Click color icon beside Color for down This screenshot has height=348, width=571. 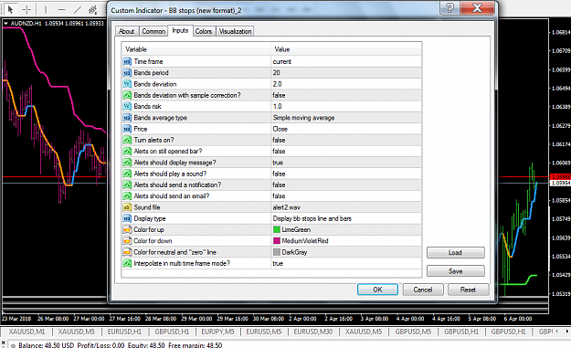127,241
